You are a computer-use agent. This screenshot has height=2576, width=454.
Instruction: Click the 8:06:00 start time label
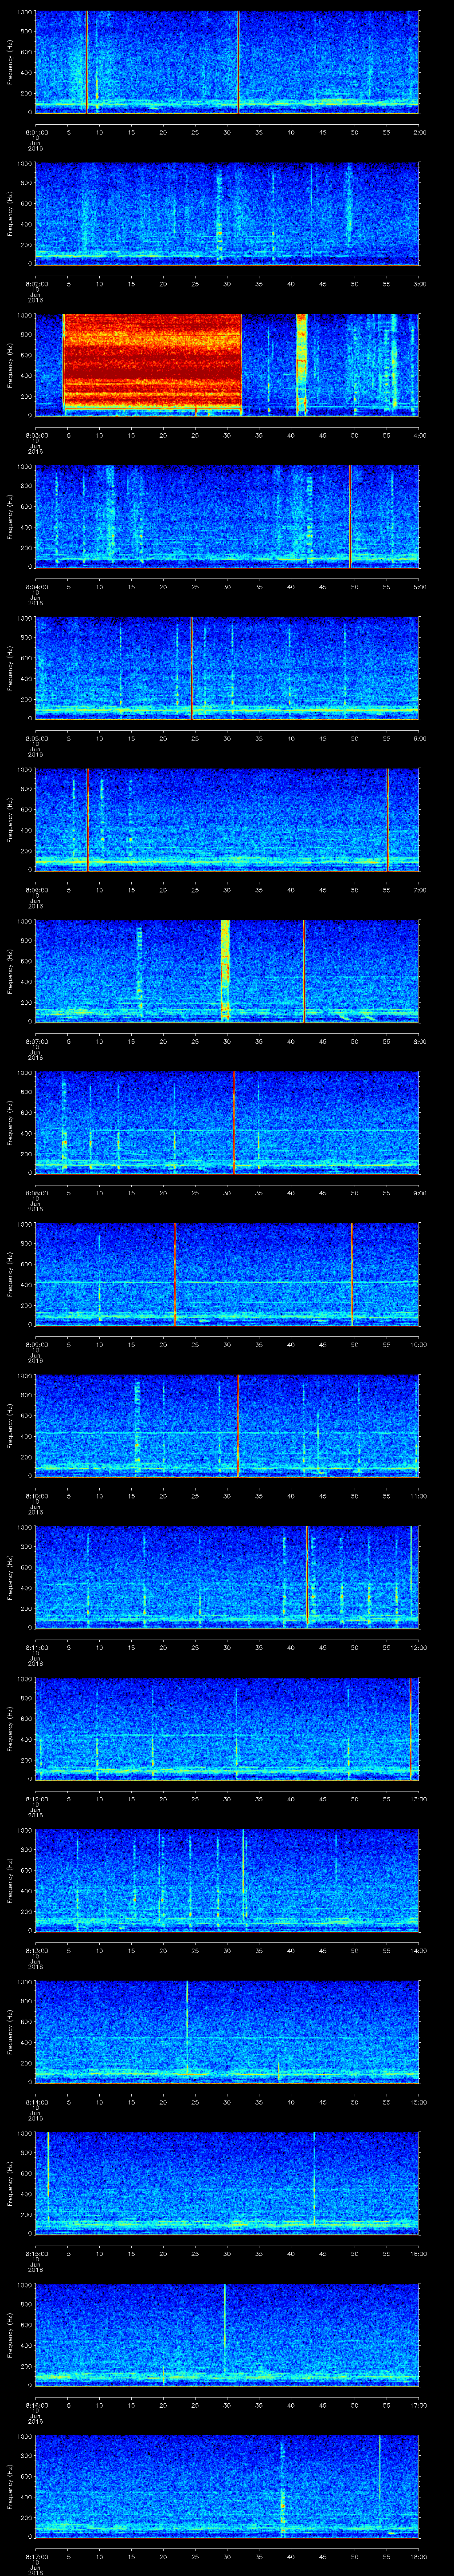pos(36,890)
